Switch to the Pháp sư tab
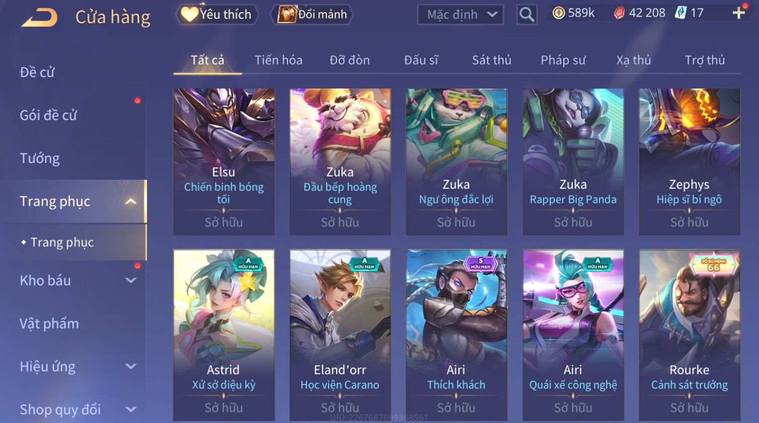759x423 pixels. [x=563, y=60]
